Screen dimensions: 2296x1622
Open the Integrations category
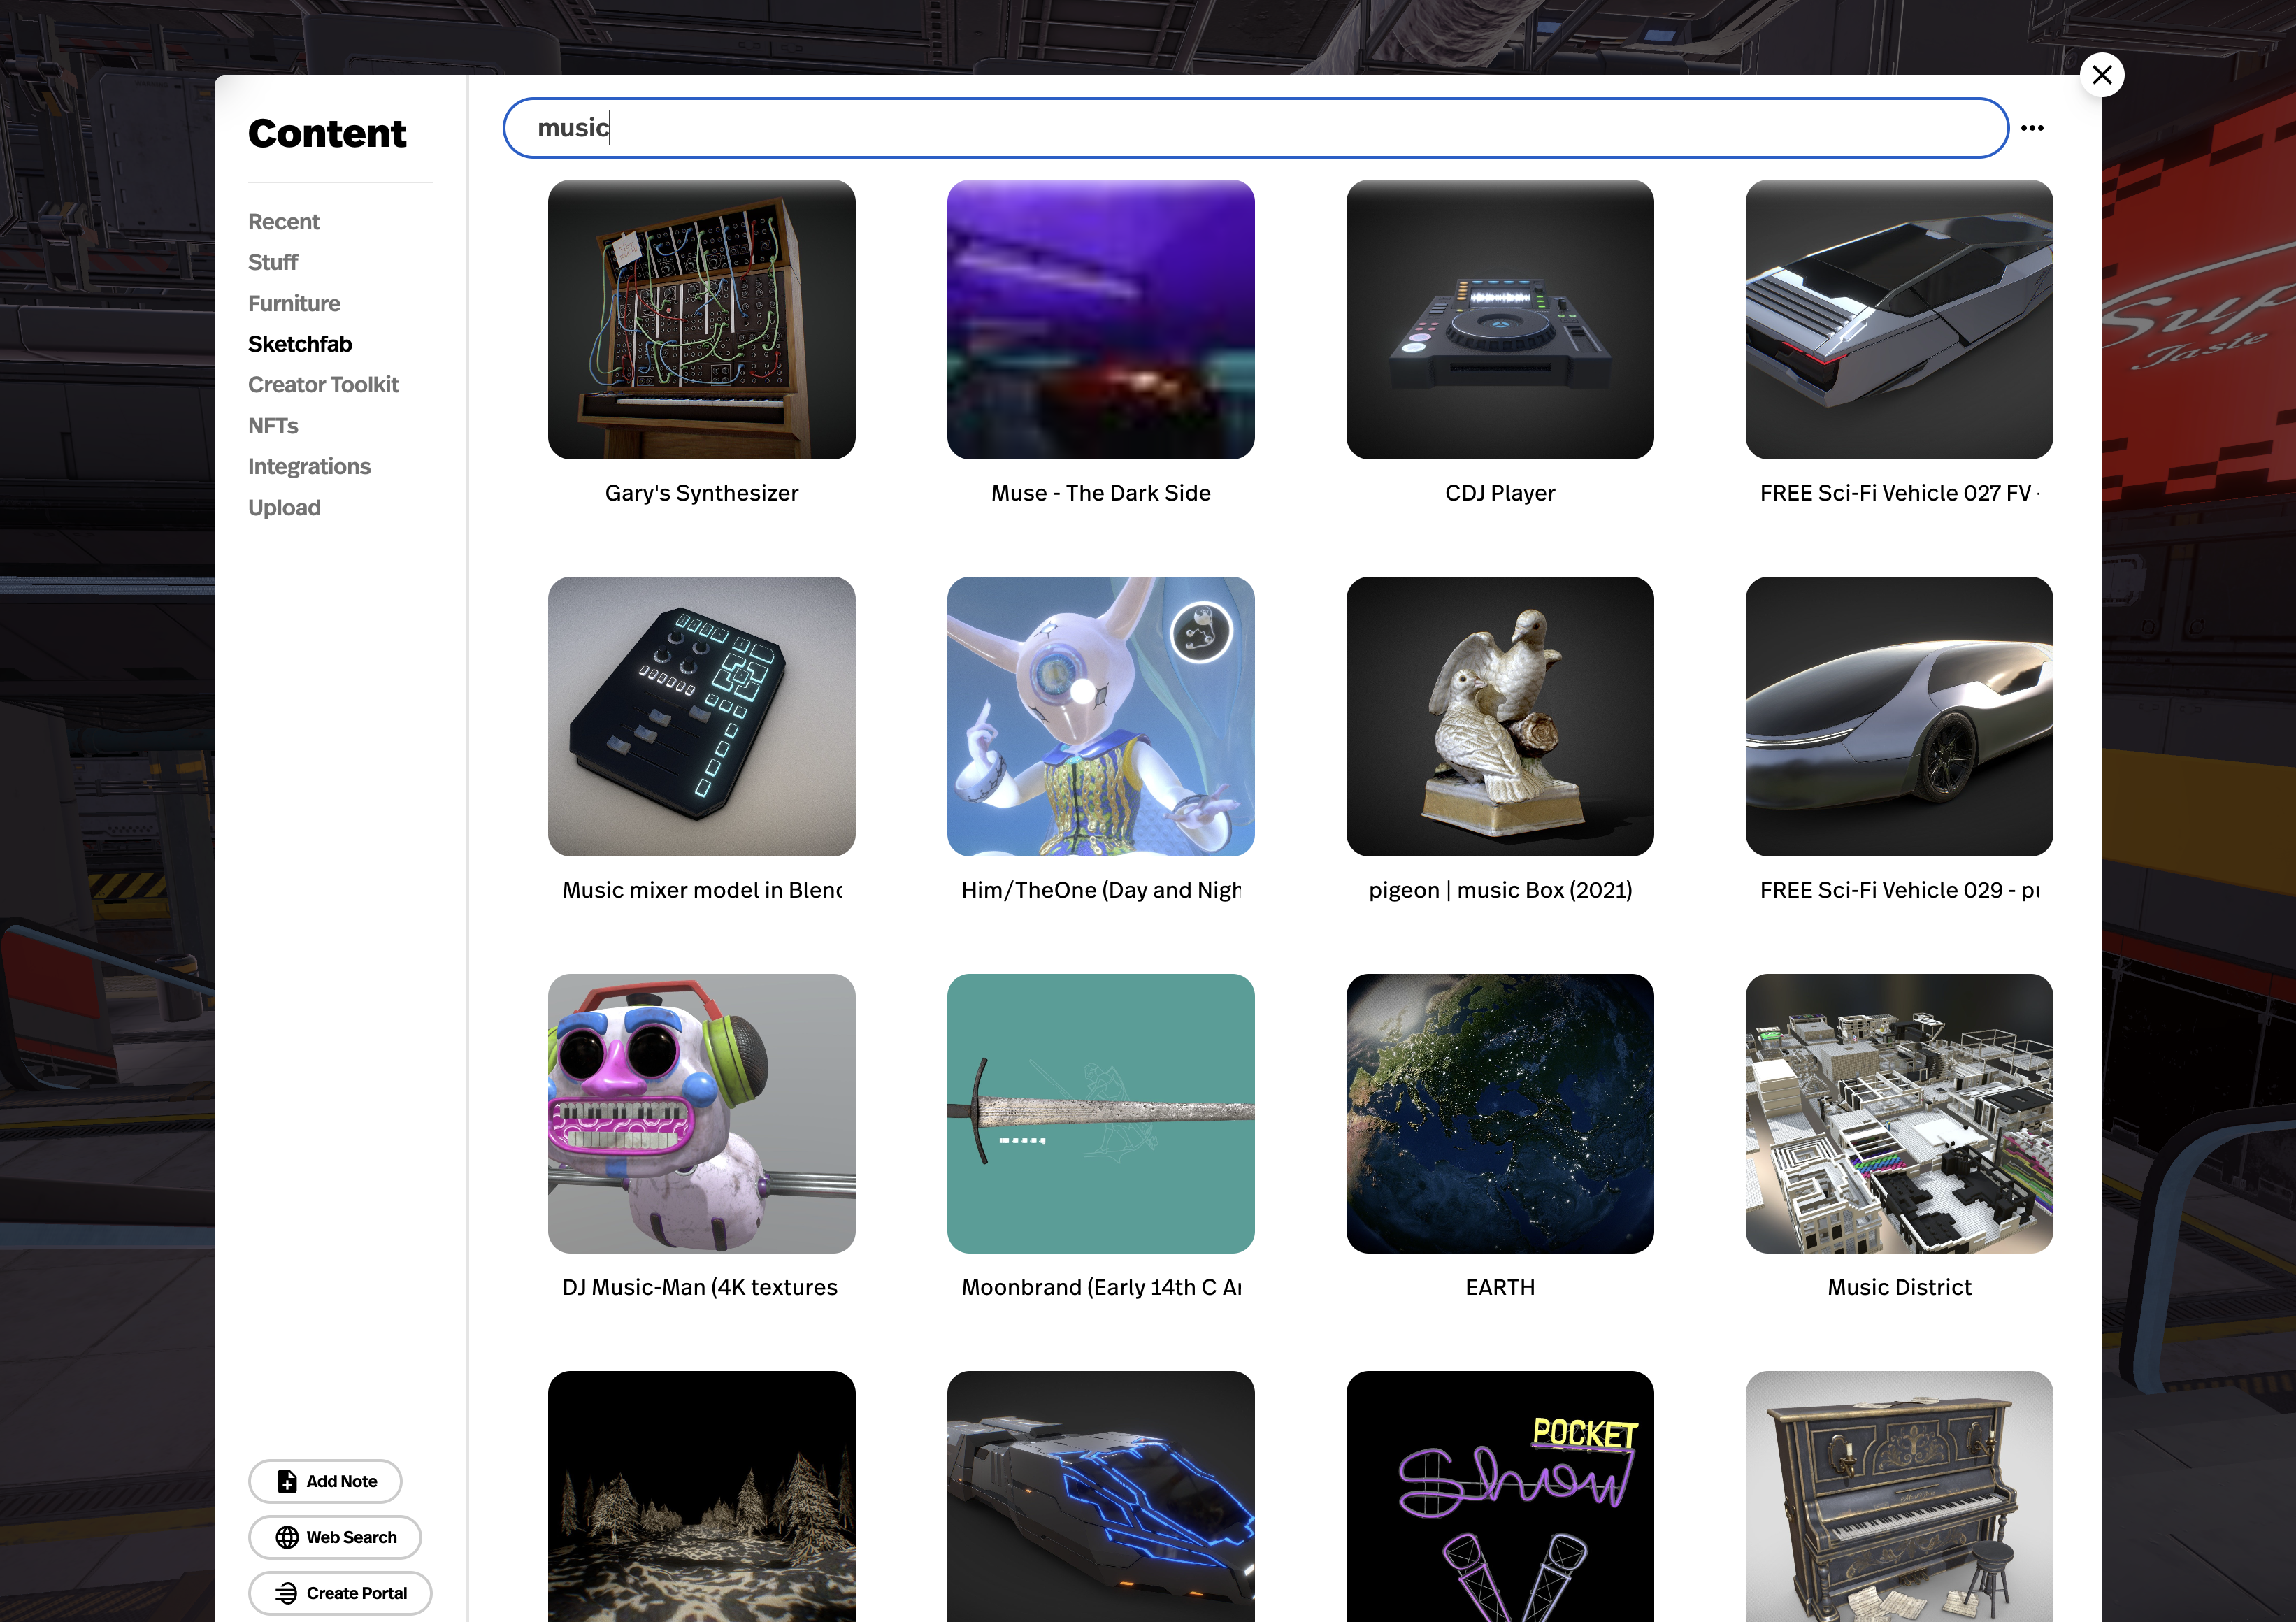(309, 467)
